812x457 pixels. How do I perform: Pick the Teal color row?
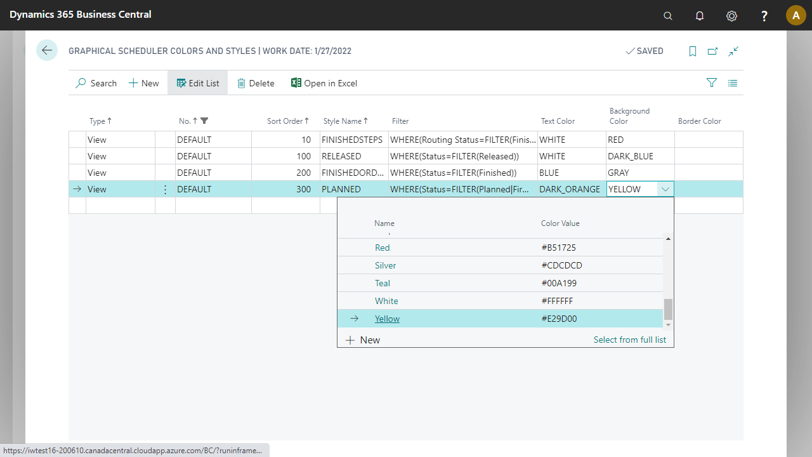click(383, 283)
